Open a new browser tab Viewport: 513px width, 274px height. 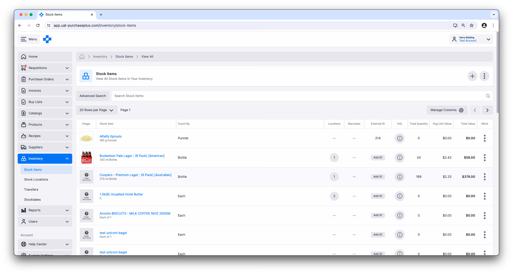pyautogui.click(x=101, y=15)
